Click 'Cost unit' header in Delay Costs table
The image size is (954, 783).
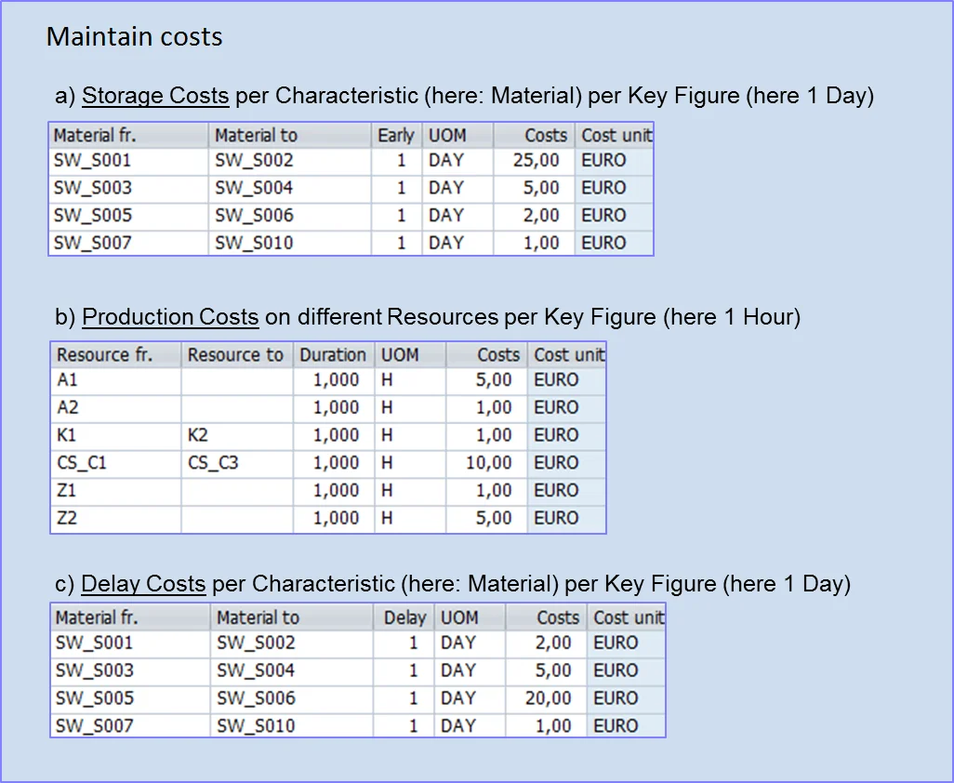[x=627, y=617]
